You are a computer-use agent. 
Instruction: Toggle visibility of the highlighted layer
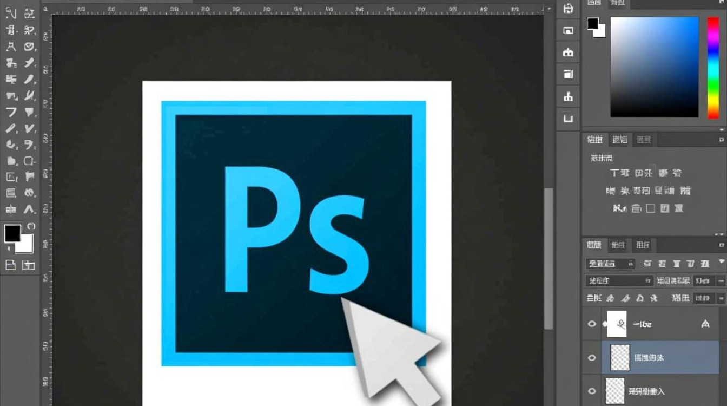pos(592,358)
